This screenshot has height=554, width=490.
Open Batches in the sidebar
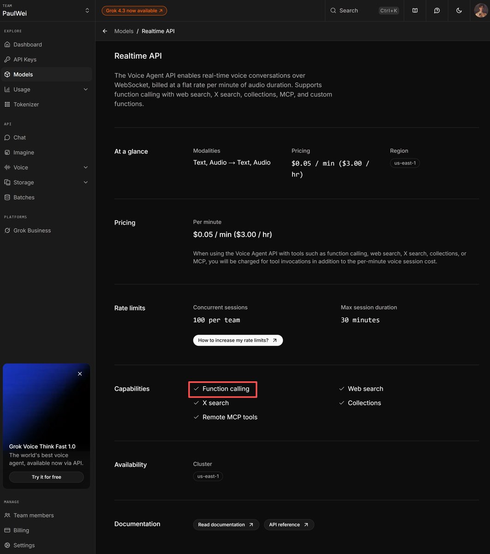tap(46, 197)
